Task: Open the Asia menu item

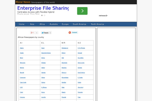Action: (32, 24)
